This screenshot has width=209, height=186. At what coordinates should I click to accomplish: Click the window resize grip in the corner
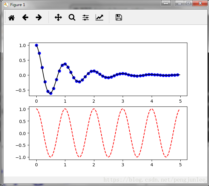coord(205,182)
